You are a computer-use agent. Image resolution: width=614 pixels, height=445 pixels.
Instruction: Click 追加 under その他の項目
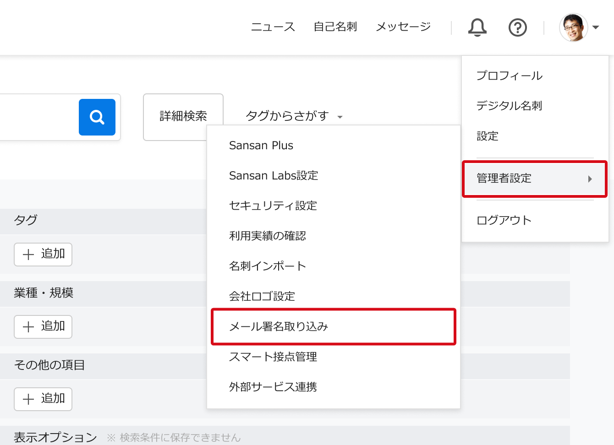pos(43,399)
